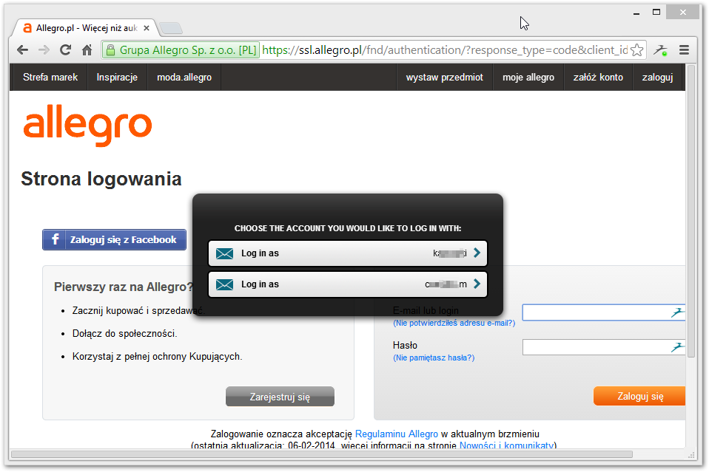
Task: Open the password manager extension icon in toolbar
Action: [661, 50]
